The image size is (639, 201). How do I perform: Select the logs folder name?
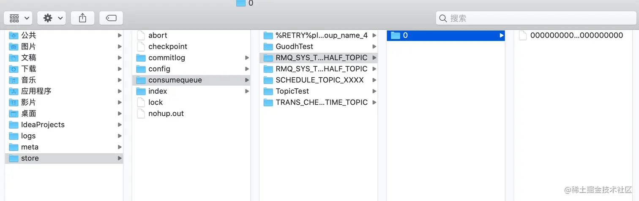point(28,136)
